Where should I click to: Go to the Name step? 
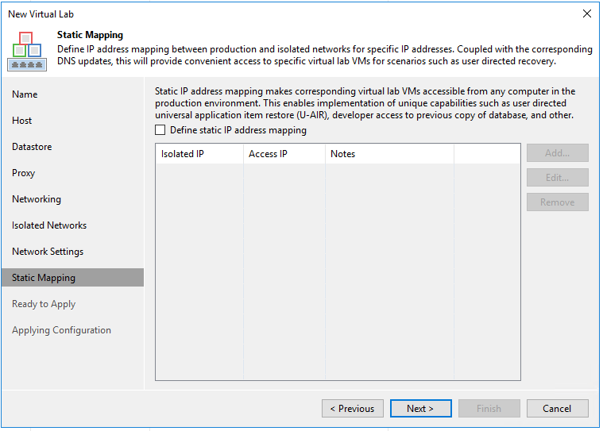point(25,94)
